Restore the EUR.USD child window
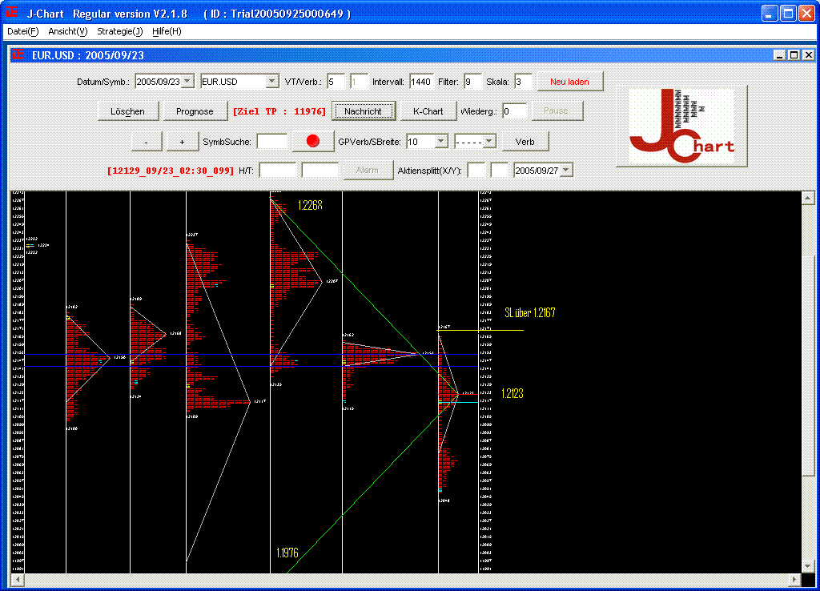Screen dimensions: 820x591 point(794,55)
